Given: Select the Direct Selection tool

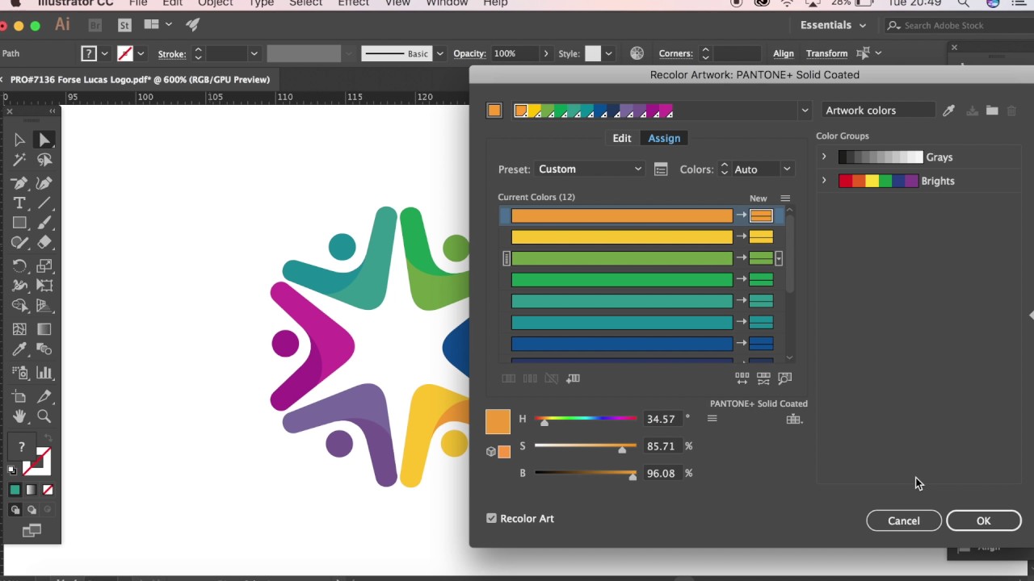Looking at the screenshot, I should point(44,140).
